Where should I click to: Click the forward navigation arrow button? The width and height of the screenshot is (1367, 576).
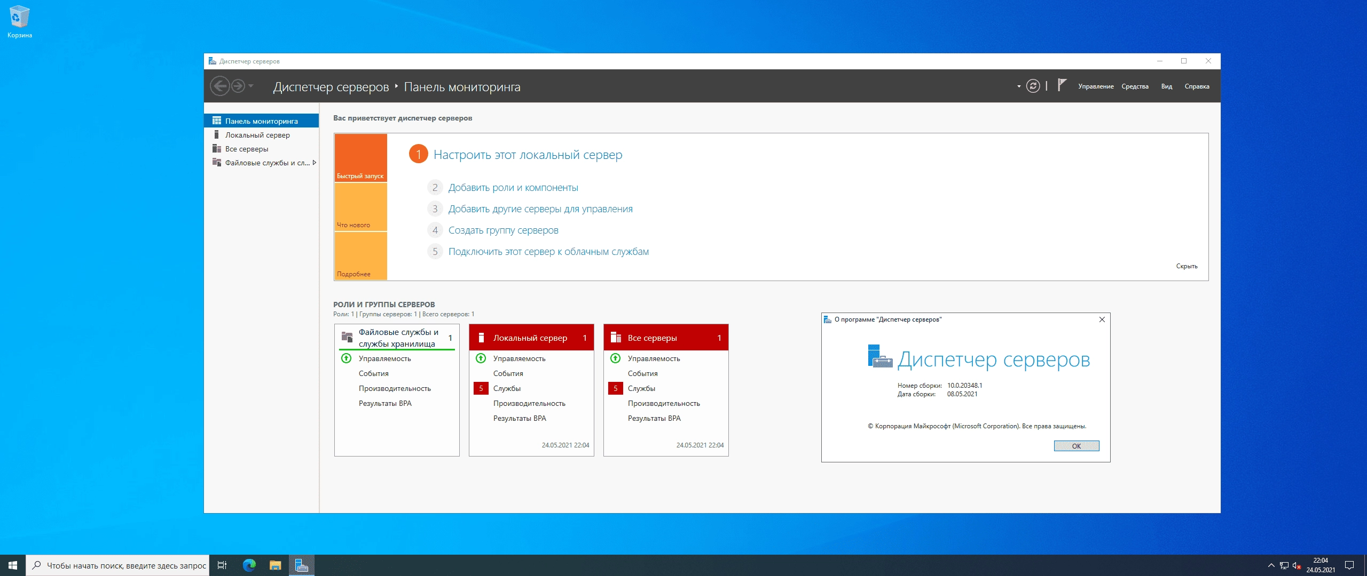pos(238,86)
